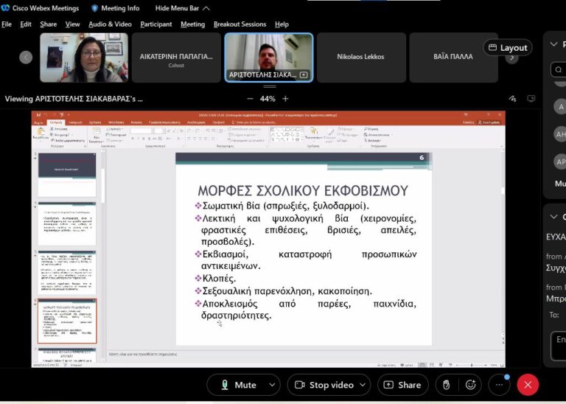Click the microphone Mute button
566x404 pixels.
pos(237,385)
